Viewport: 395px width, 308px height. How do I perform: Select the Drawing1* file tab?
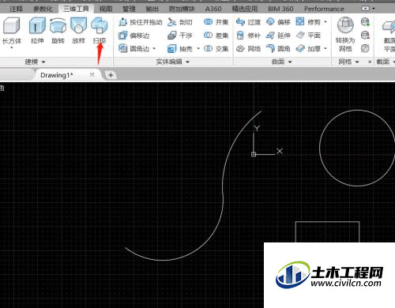(x=57, y=75)
